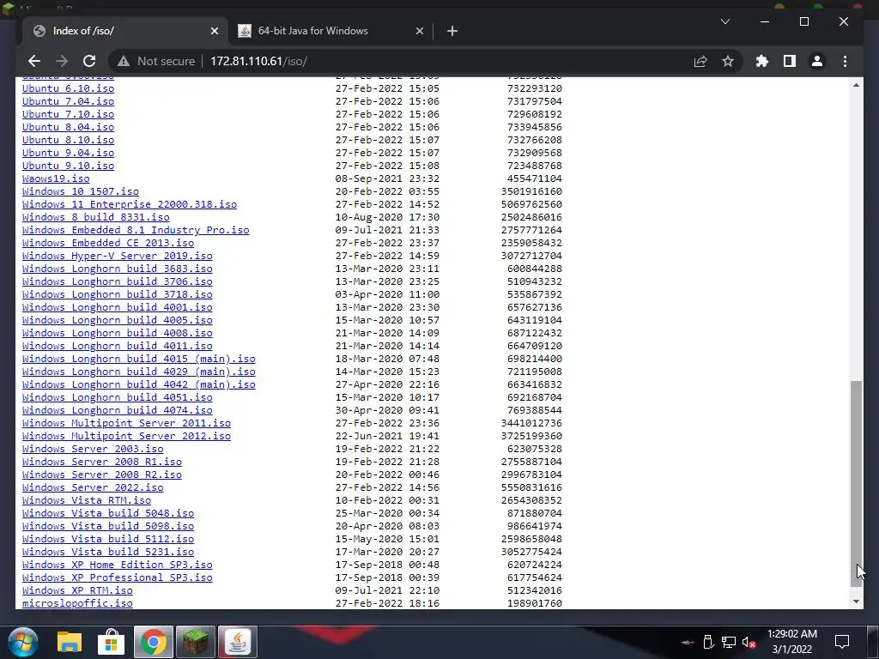
Task: Click the vertical scrollbar thumb
Action: pyautogui.click(x=856, y=484)
